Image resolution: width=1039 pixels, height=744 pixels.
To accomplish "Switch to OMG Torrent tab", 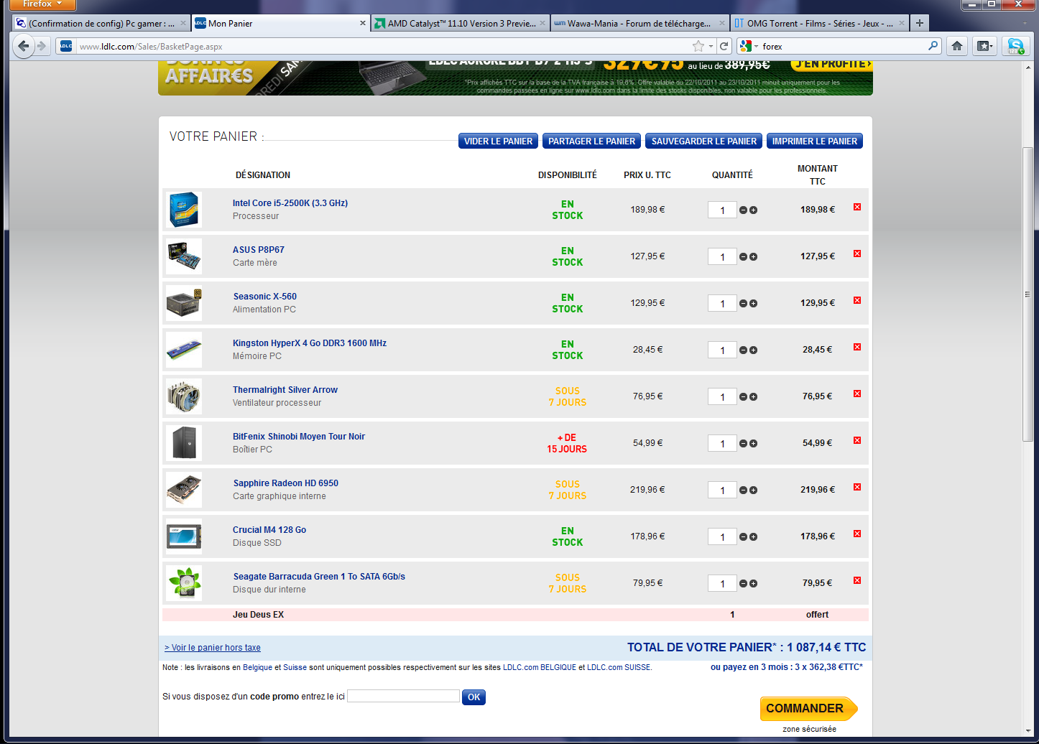I will pos(819,23).
